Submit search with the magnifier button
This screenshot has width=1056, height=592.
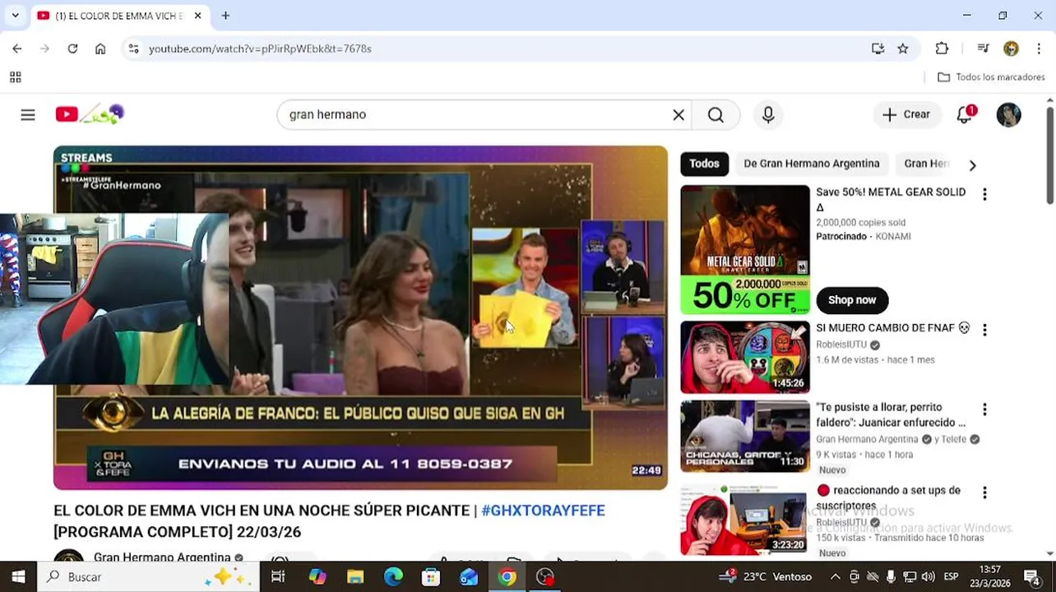[x=716, y=115]
